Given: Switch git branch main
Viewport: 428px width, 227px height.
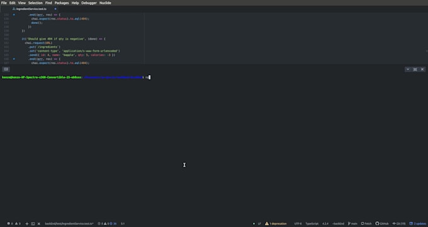Looking at the screenshot, I should (352, 224).
